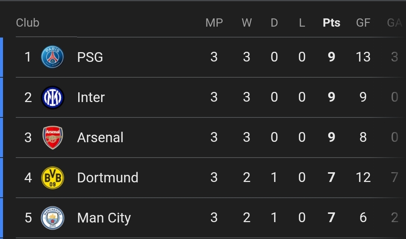406x239 pixels.
Task: Click the Man City crest icon
Action: 52,218
